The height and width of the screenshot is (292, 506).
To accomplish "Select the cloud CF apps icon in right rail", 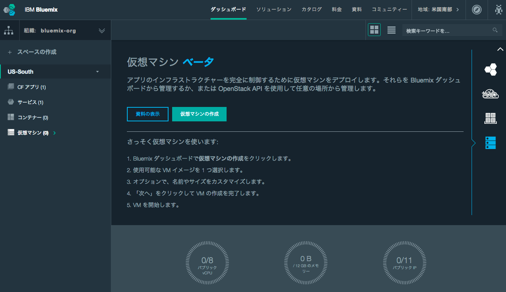I will [x=490, y=94].
